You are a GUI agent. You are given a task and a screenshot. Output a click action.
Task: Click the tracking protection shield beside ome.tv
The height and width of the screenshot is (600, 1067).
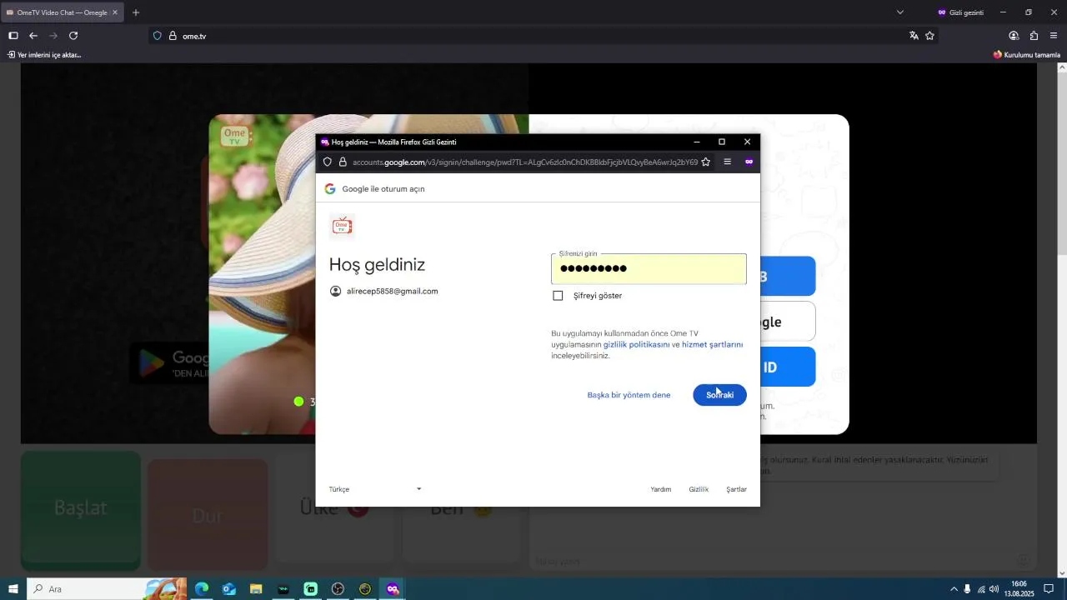158,36
